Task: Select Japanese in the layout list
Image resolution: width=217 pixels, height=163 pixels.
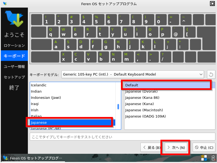Action: coord(73,123)
